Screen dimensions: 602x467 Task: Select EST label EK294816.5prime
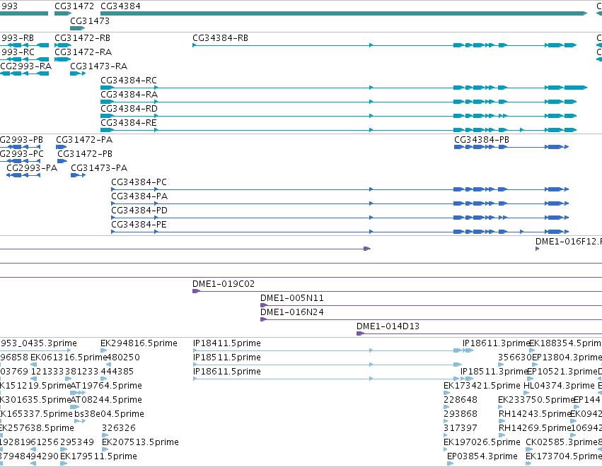click(x=139, y=343)
